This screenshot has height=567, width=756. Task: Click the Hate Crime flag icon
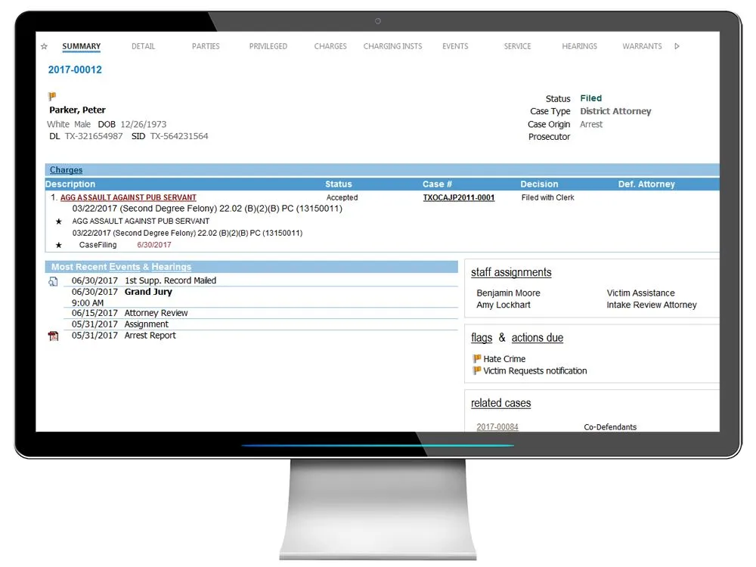[477, 359]
